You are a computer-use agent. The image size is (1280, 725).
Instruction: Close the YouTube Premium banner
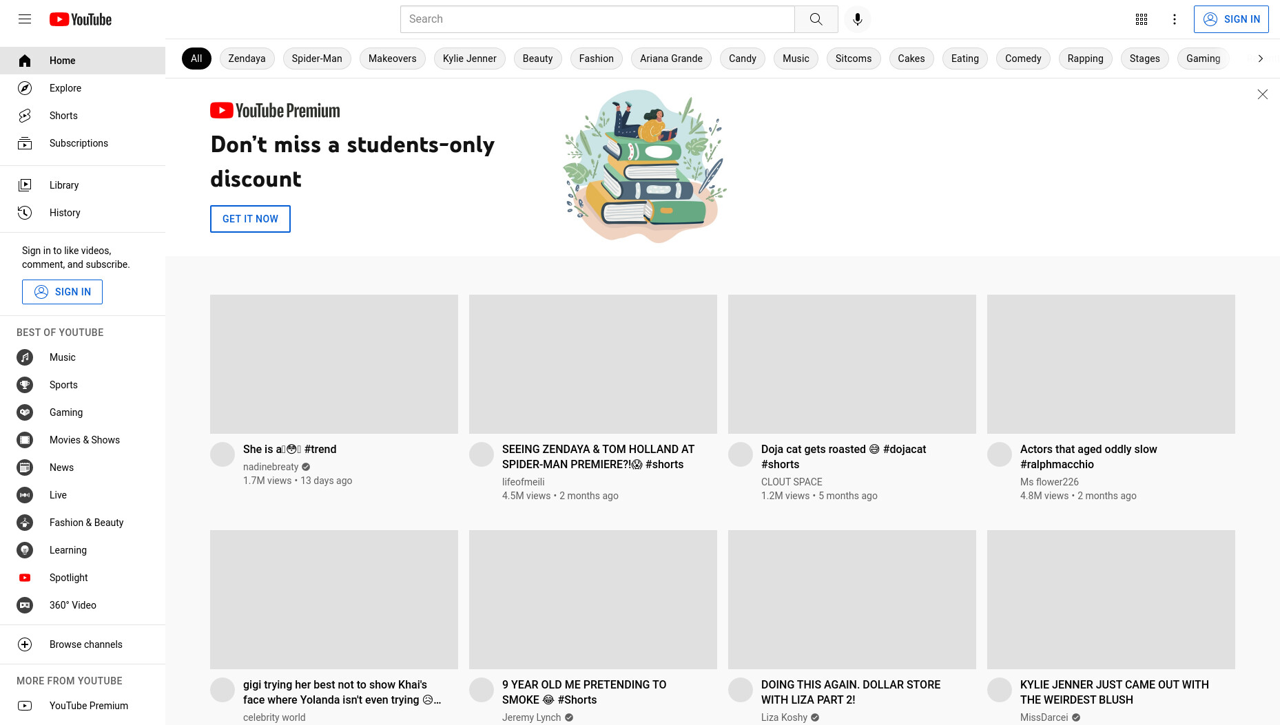click(1262, 94)
